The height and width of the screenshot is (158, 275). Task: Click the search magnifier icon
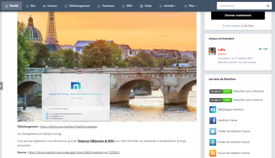(x=268, y=6)
